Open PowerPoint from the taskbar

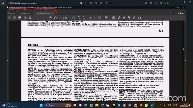coord(141,105)
